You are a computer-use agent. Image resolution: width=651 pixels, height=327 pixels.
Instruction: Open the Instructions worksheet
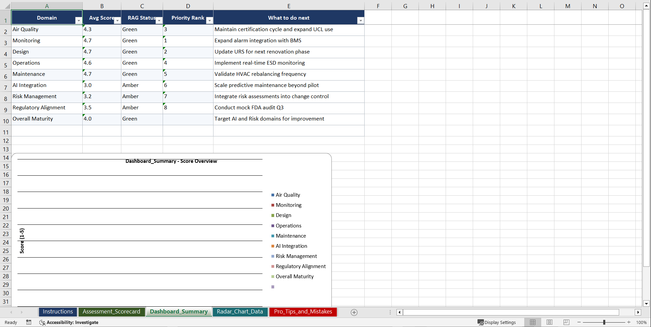tap(58, 312)
